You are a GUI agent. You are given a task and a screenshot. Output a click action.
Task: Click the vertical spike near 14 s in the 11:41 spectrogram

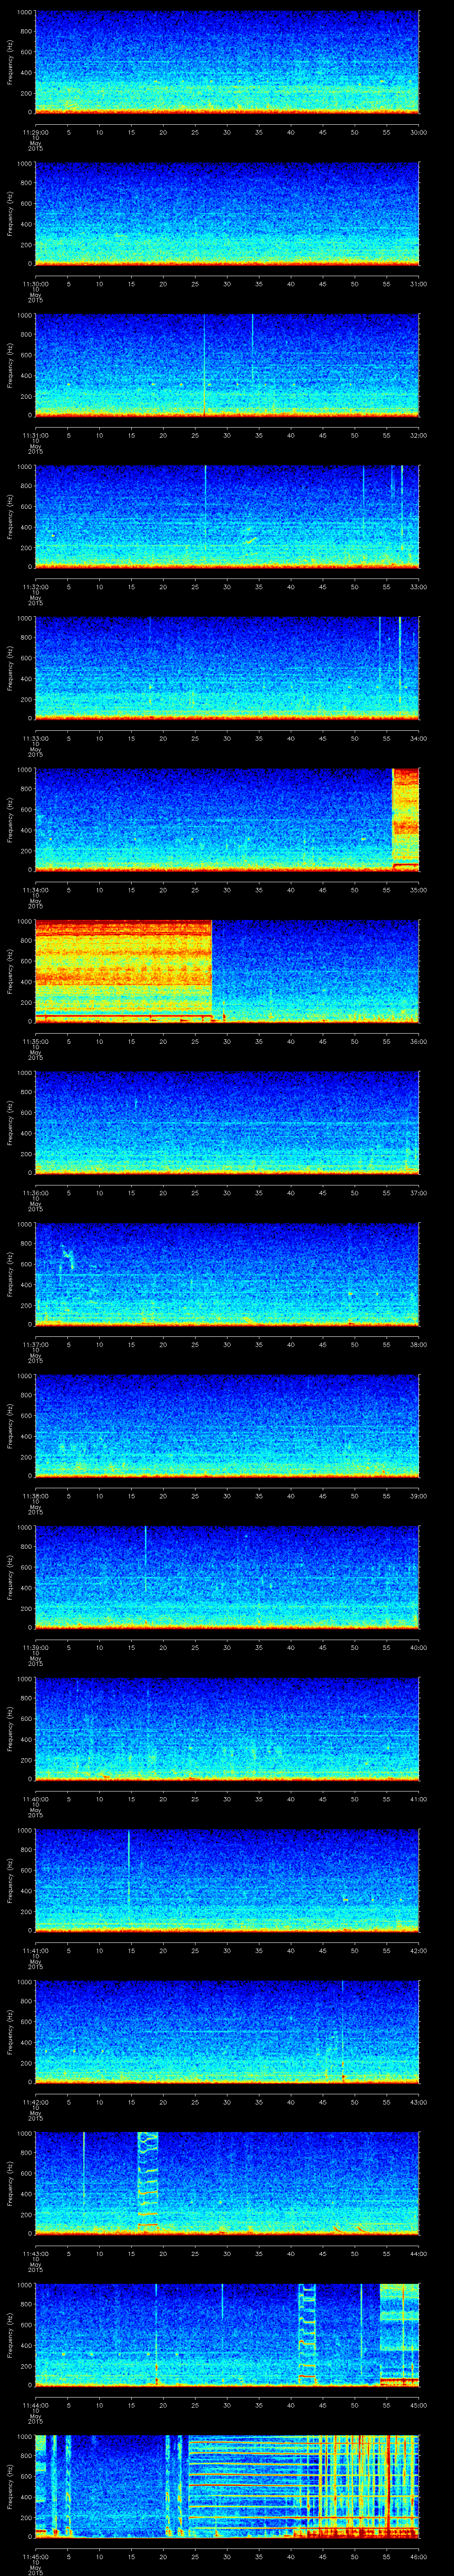click(x=129, y=1868)
